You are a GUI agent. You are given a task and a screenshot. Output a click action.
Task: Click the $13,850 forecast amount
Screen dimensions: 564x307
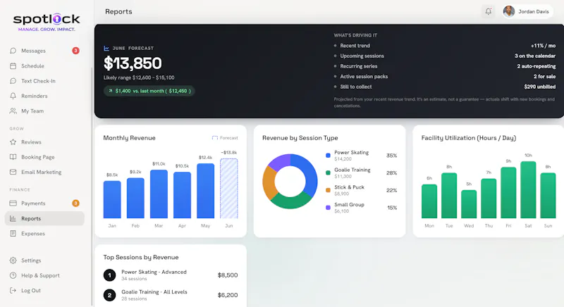(x=133, y=63)
